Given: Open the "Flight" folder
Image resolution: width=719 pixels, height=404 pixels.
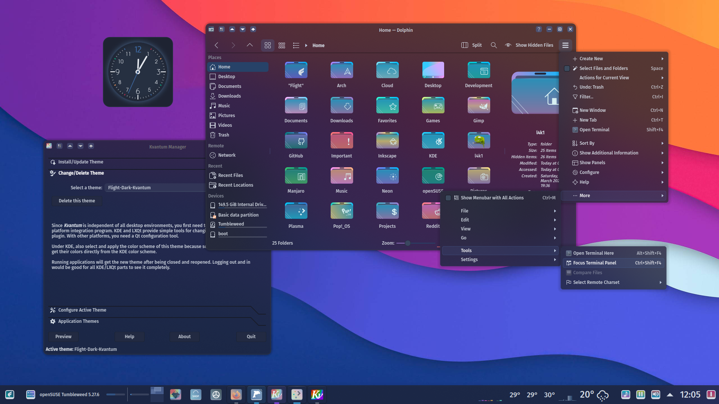Looking at the screenshot, I should click(296, 75).
